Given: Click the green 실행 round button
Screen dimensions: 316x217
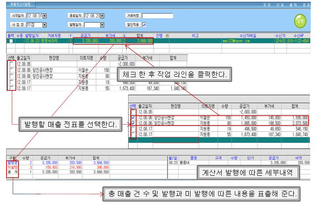Looking at the screenshot, I should pyautogui.click(x=300, y=21).
